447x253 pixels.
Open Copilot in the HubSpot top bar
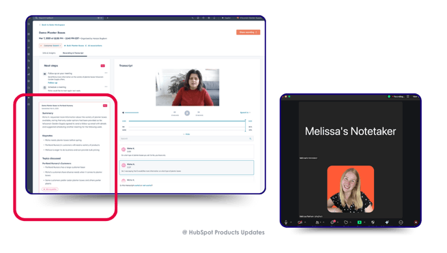(x=227, y=18)
